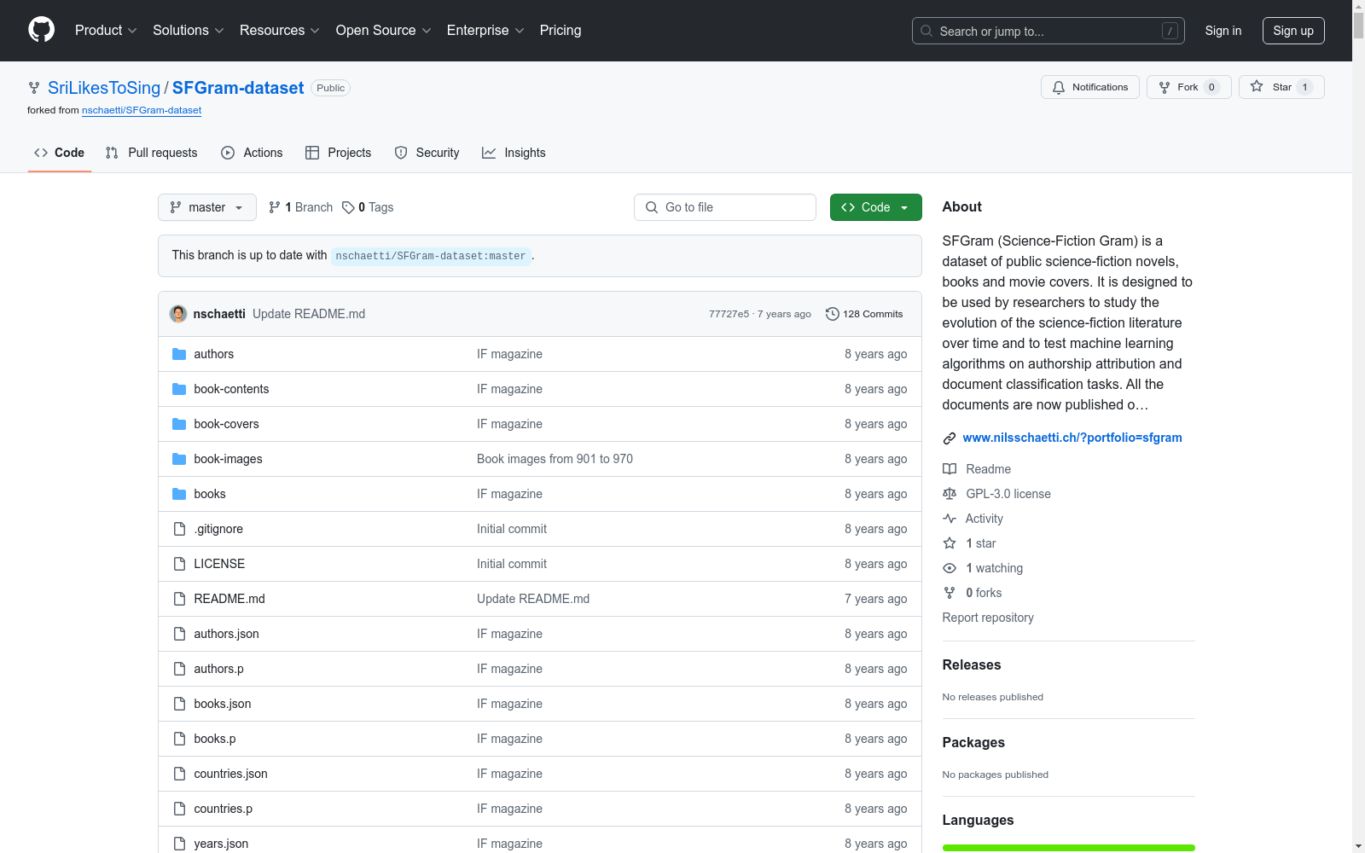Select the Code tab
This screenshot has width=1365, height=853.
(60, 153)
